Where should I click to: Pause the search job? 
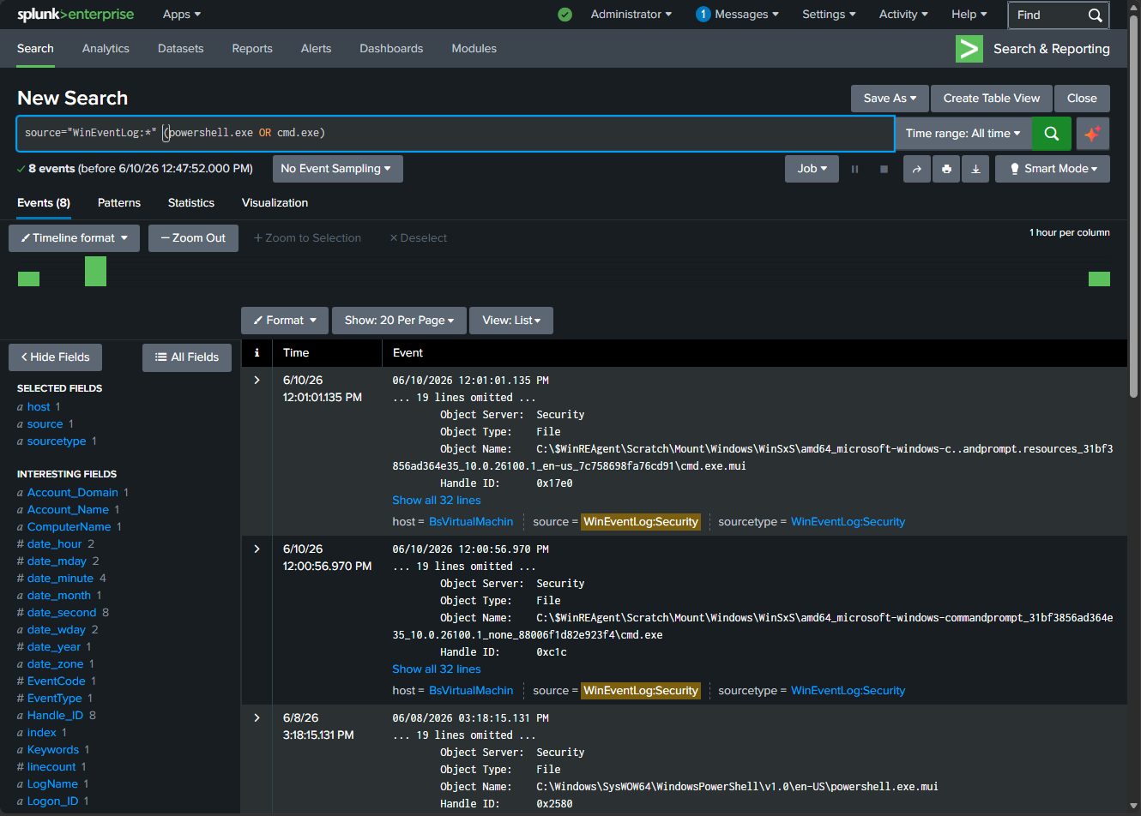(x=854, y=169)
